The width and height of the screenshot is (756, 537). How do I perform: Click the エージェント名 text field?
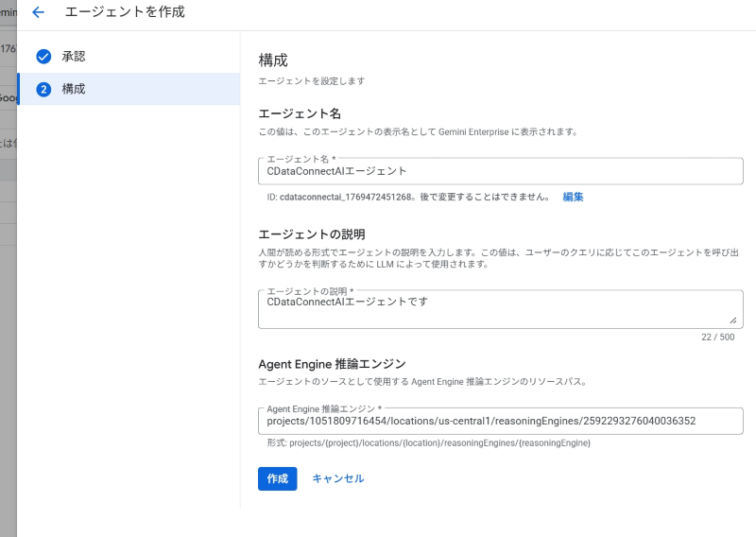click(500, 171)
